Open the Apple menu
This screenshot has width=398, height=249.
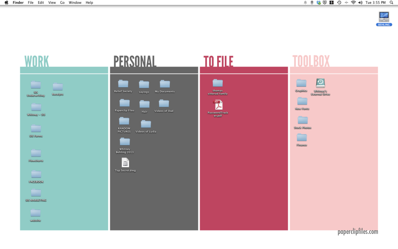[x=6, y=3]
